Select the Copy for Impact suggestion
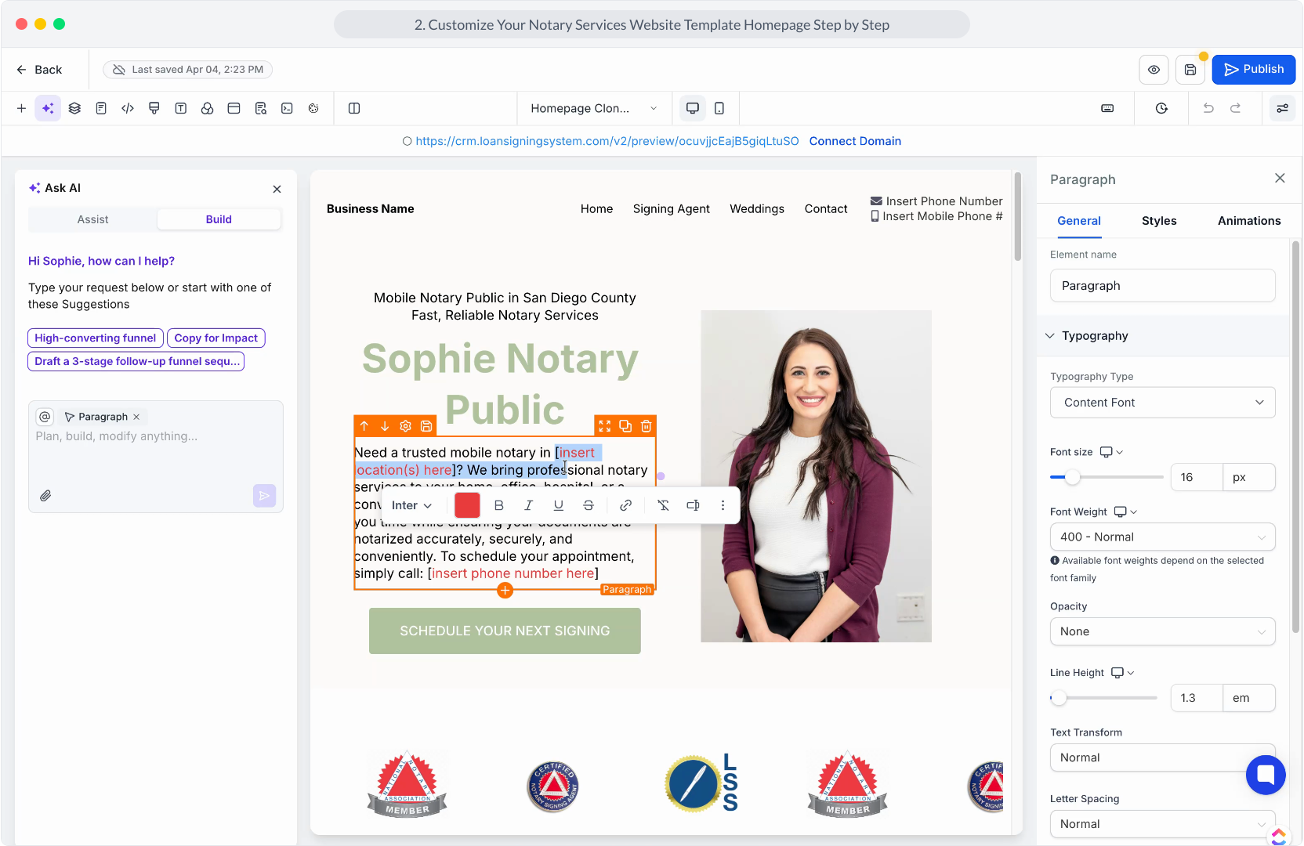The image size is (1304, 846). point(216,338)
